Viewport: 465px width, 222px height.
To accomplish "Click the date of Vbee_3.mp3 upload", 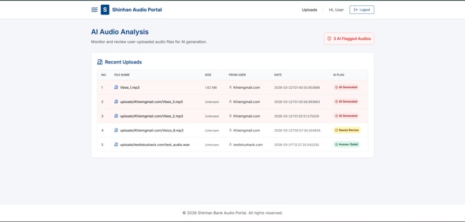I will click(297, 101).
